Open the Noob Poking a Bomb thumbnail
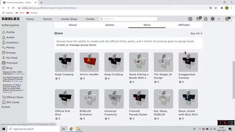Screen dimensions: 235x132 click(x=139, y=62)
